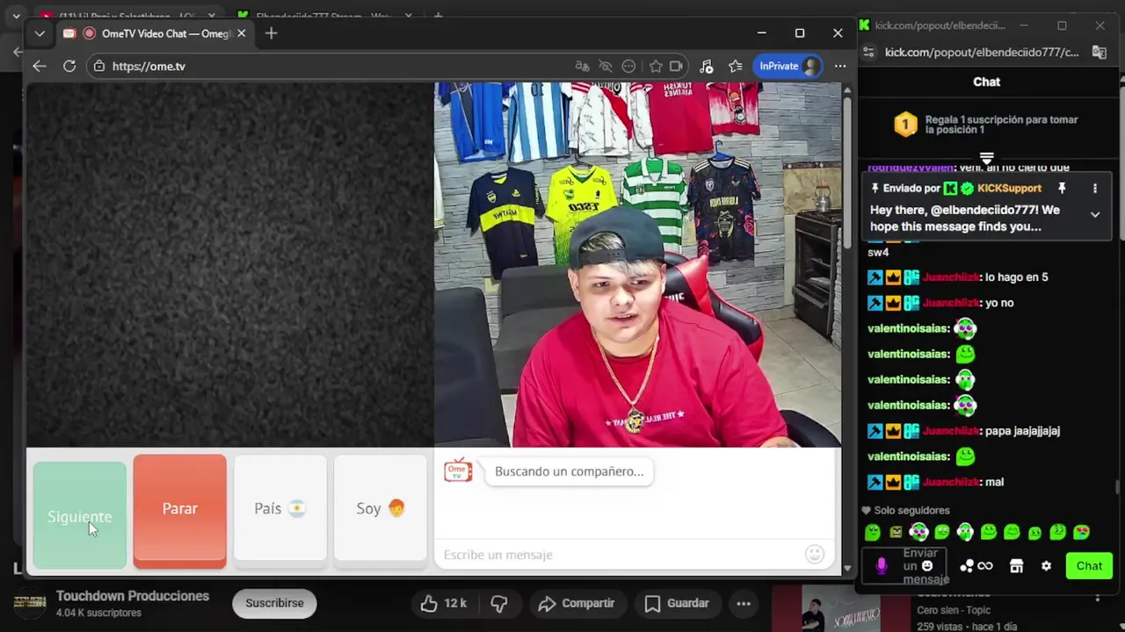Screen dimensions: 1125x632
Task: Open the País country selector
Action: 280,508
